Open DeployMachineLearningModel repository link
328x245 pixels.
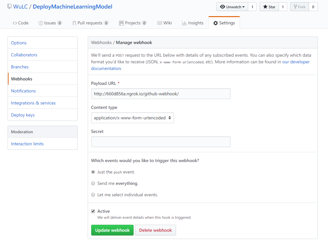click(x=73, y=7)
